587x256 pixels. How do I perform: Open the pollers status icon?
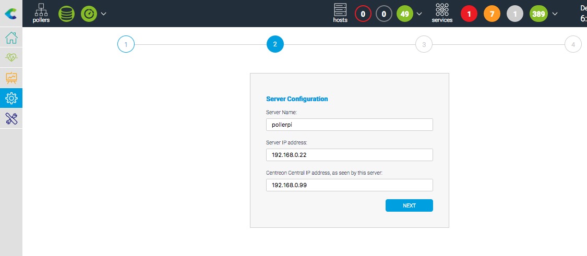(41, 13)
